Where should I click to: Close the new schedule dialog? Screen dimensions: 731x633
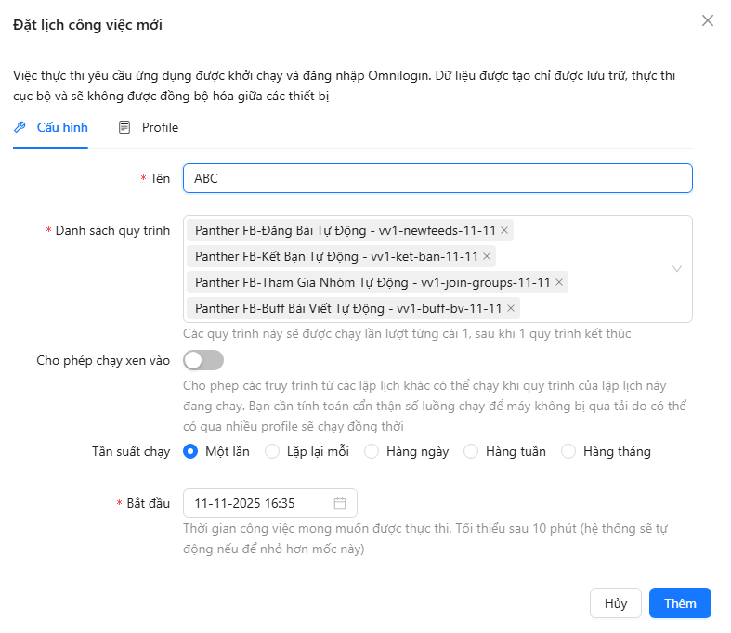pyautogui.click(x=708, y=20)
